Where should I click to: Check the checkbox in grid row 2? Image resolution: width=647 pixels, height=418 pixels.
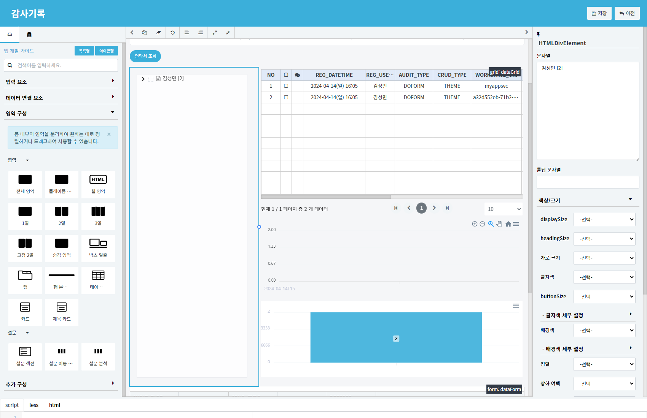[x=286, y=97]
